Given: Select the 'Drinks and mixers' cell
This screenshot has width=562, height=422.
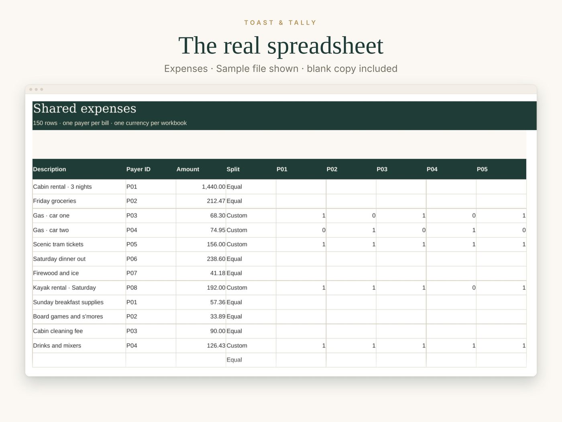Looking at the screenshot, I should point(79,346).
